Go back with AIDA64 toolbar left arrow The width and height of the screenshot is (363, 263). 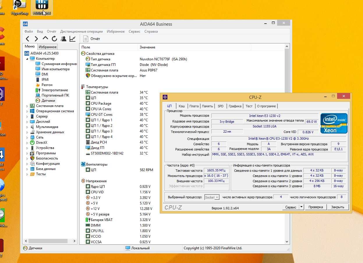27,38
